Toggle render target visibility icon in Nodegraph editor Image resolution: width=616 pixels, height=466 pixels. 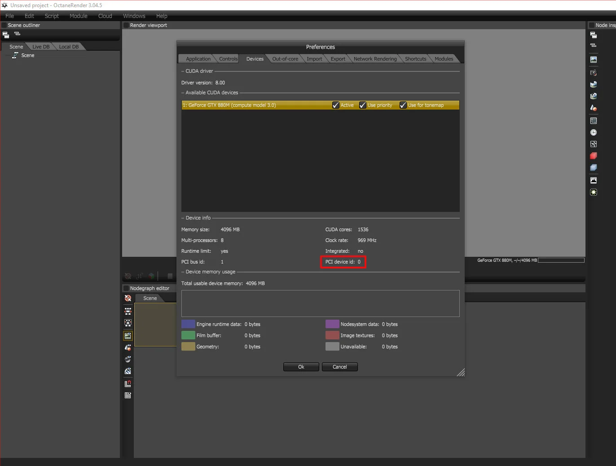point(128,335)
